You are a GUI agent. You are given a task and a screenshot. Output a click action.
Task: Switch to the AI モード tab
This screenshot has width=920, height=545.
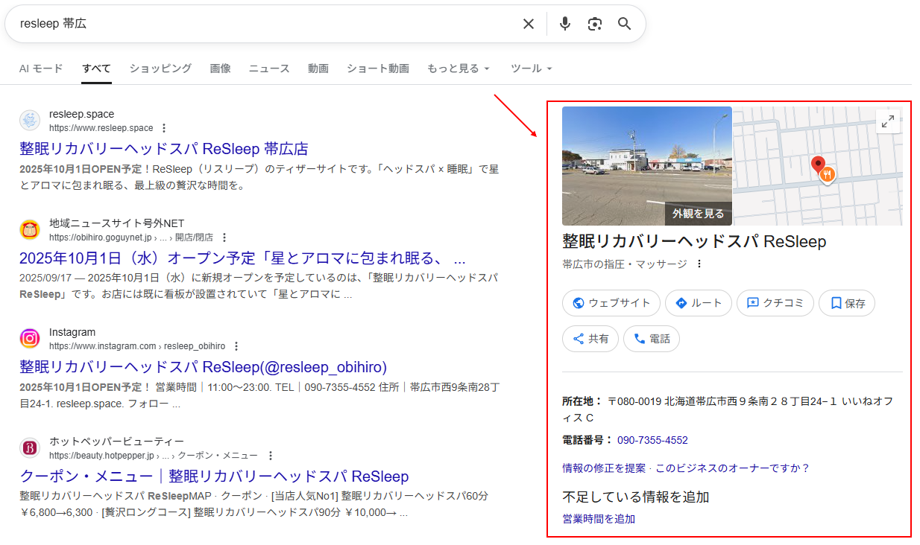[41, 68]
